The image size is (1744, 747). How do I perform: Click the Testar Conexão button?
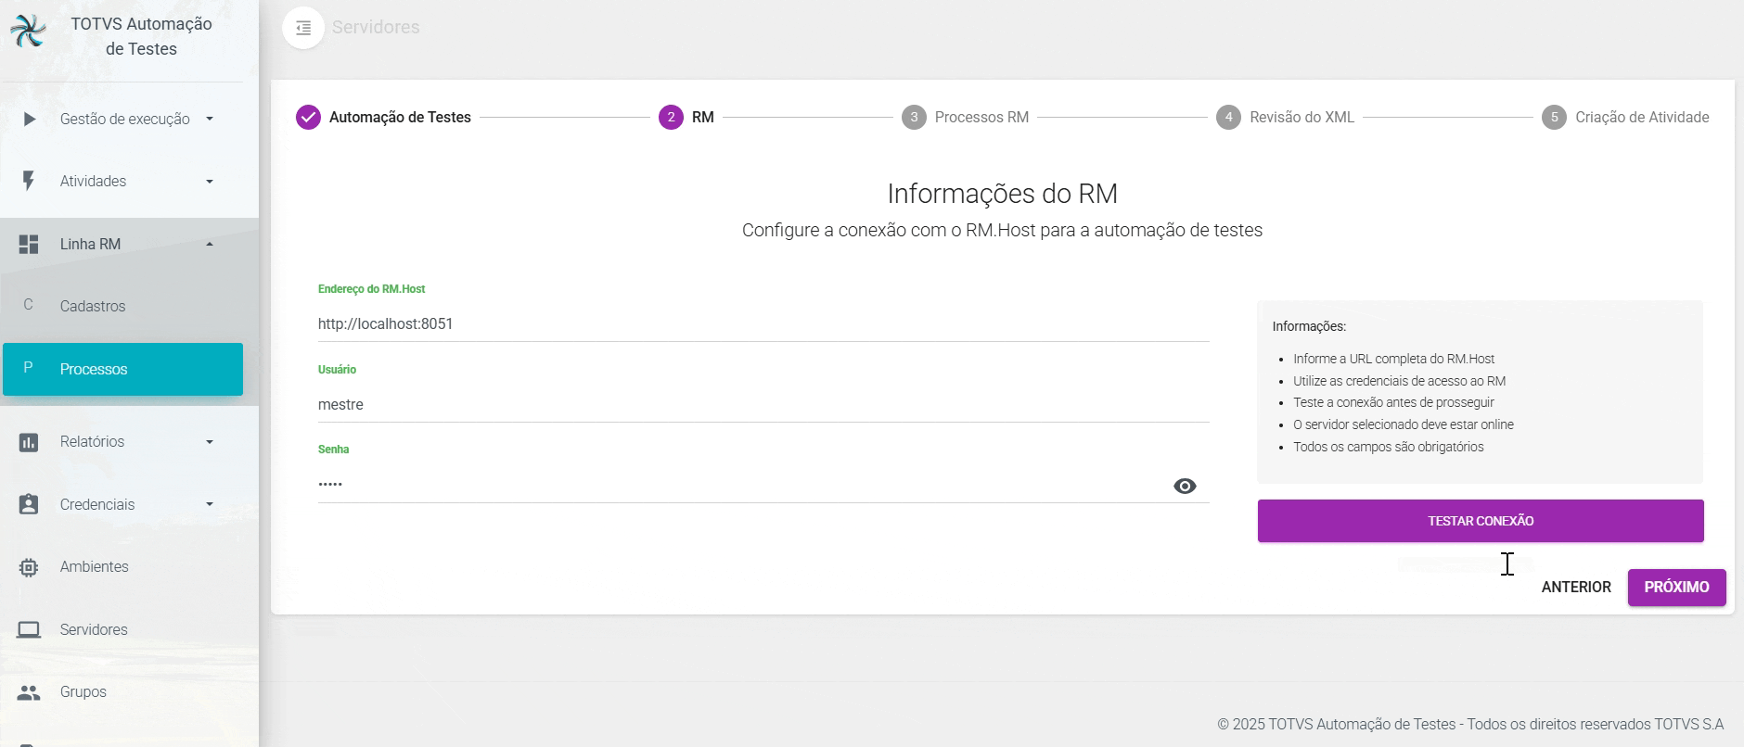[1481, 521]
